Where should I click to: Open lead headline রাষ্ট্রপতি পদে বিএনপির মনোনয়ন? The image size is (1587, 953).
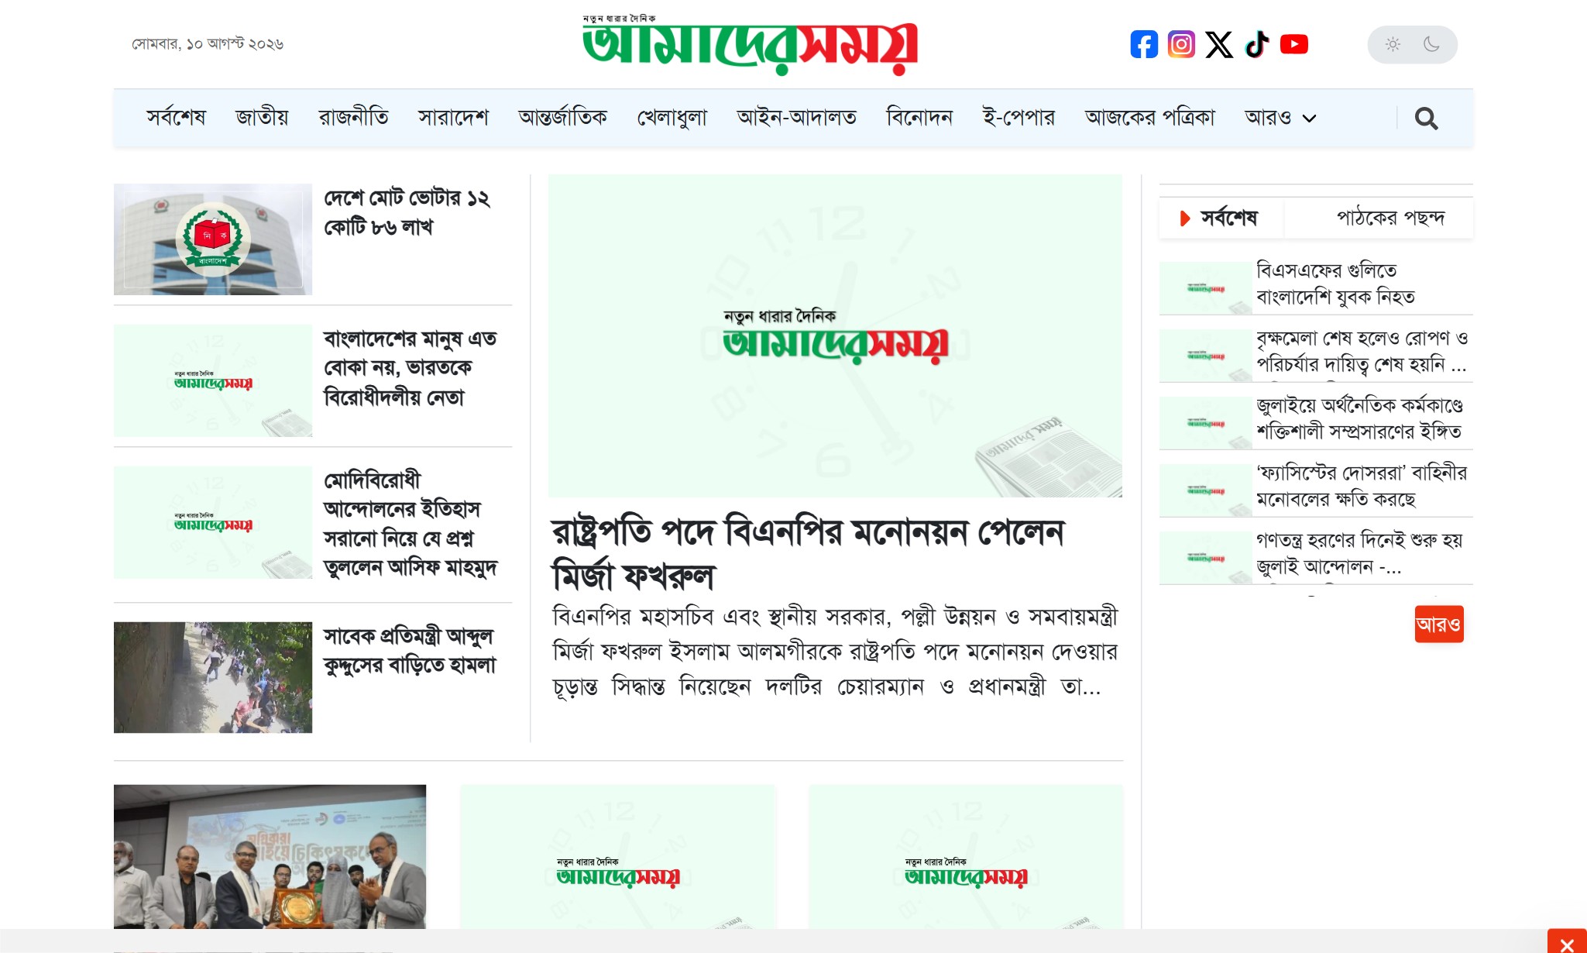pyautogui.click(x=808, y=553)
